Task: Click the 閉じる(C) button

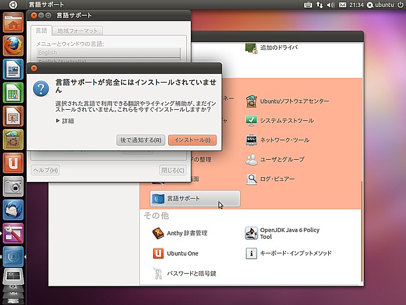Action: click(173, 170)
